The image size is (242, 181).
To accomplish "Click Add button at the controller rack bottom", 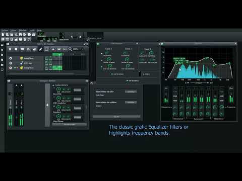I will click(116, 117).
